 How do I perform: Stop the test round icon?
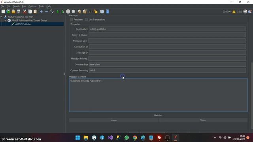[x=68, y=11]
